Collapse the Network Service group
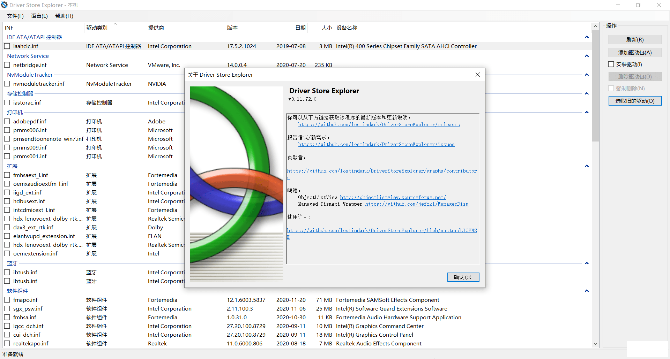 [587, 56]
